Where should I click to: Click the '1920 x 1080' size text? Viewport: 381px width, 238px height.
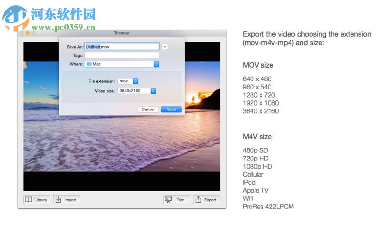(x=261, y=103)
